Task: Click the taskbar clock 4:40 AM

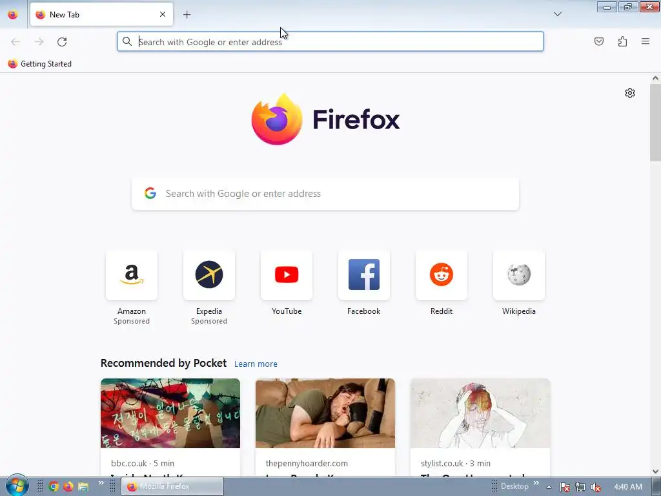Action: tap(628, 487)
